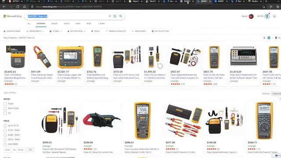
Task: Switch to the Maps tab
Action: (78, 24)
